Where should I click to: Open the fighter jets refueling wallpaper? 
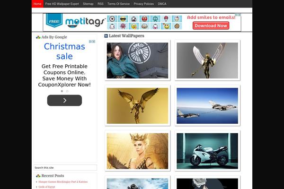coord(207,106)
